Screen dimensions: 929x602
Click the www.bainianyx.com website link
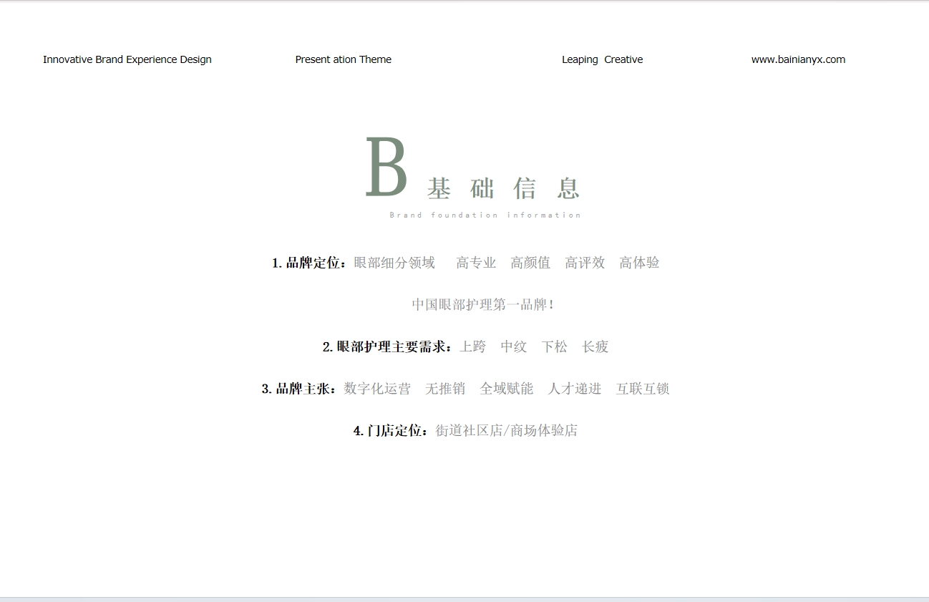pos(798,59)
